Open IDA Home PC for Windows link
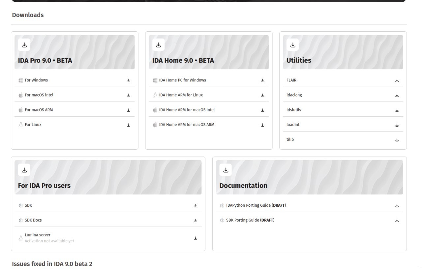 tap(182, 80)
